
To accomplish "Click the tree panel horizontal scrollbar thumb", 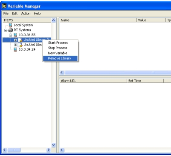I will (x=14, y=150).
